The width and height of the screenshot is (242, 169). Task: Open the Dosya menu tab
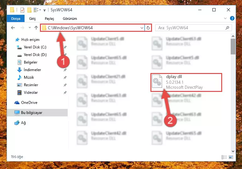[16, 19]
